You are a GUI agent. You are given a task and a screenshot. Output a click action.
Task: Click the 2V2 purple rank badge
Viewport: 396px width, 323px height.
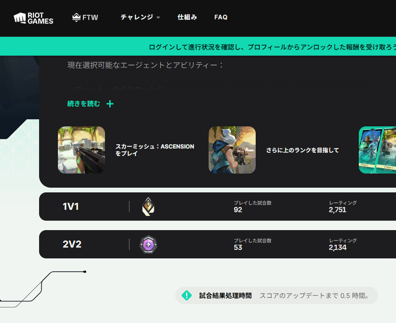[x=148, y=244]
